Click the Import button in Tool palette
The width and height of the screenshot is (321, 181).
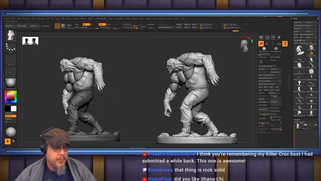pos(299,32)
